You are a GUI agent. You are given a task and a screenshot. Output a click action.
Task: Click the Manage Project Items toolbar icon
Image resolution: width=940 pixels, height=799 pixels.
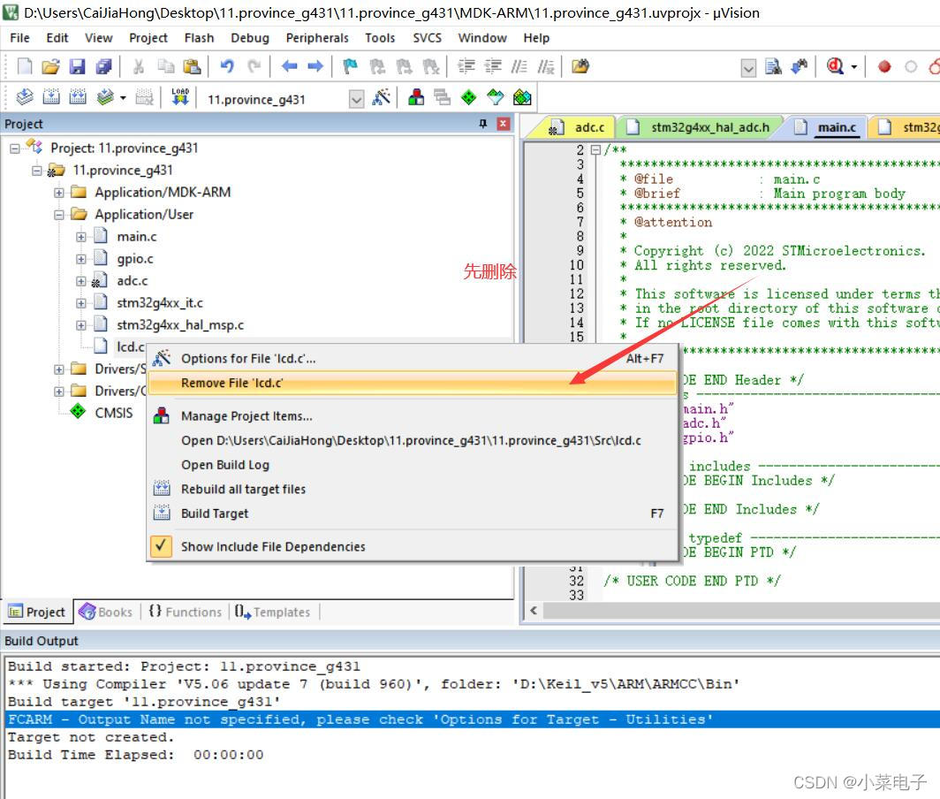tap(414, 97)
